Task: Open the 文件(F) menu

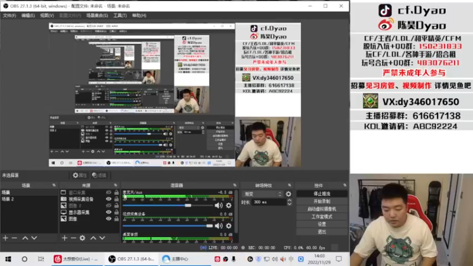Action: click(9, 15)
